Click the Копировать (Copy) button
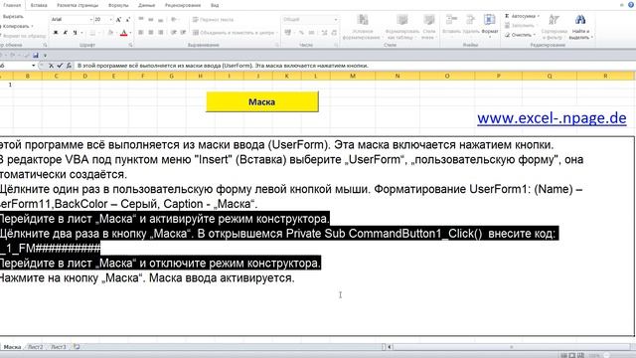636x358 pixels. [15, 26]
